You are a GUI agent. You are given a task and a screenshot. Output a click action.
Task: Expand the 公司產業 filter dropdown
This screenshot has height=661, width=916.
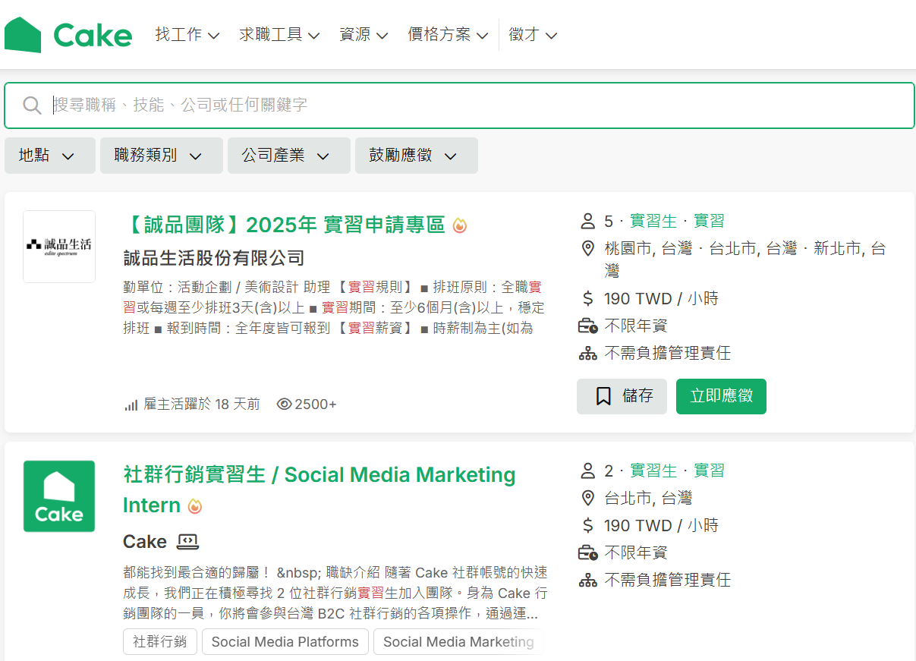pyautogui.click(x=289, y=156)
